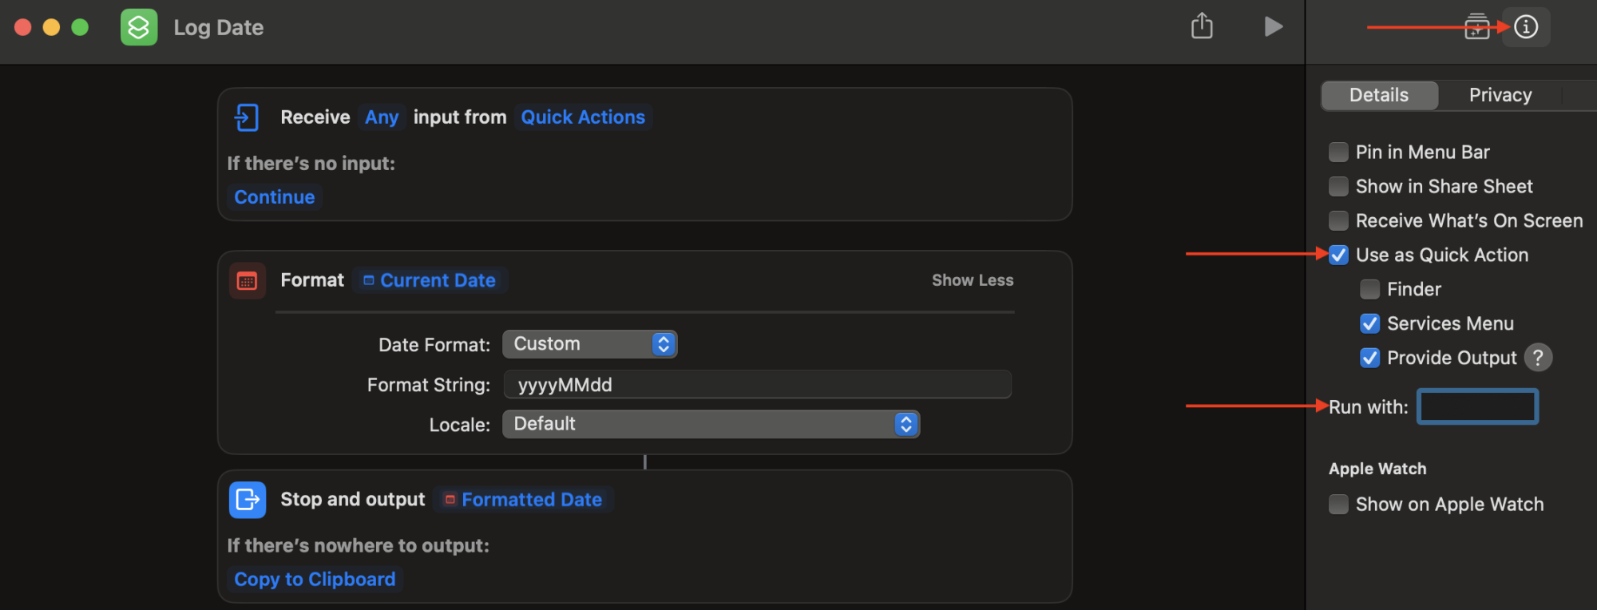Screen dimensions: 1597x610
Task: Click the Provide Output help question mark
Action: [x=1538, y=358]
